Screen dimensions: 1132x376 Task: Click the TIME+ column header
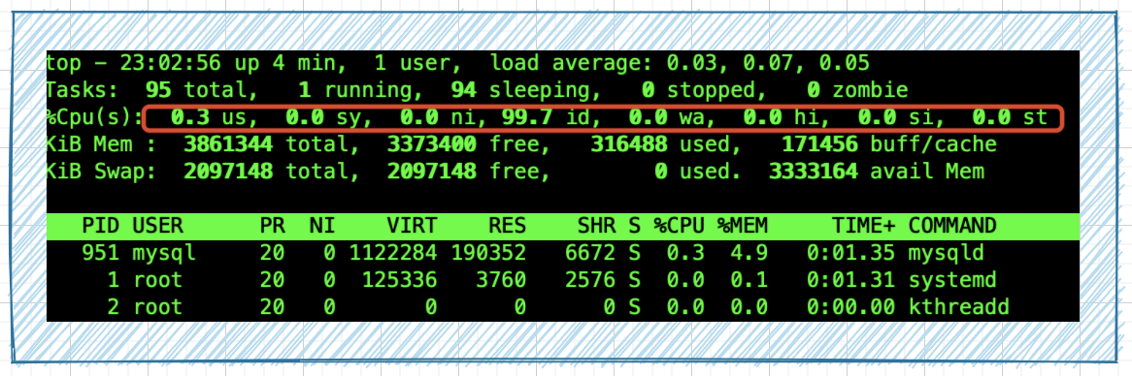[x=863, y=226]
